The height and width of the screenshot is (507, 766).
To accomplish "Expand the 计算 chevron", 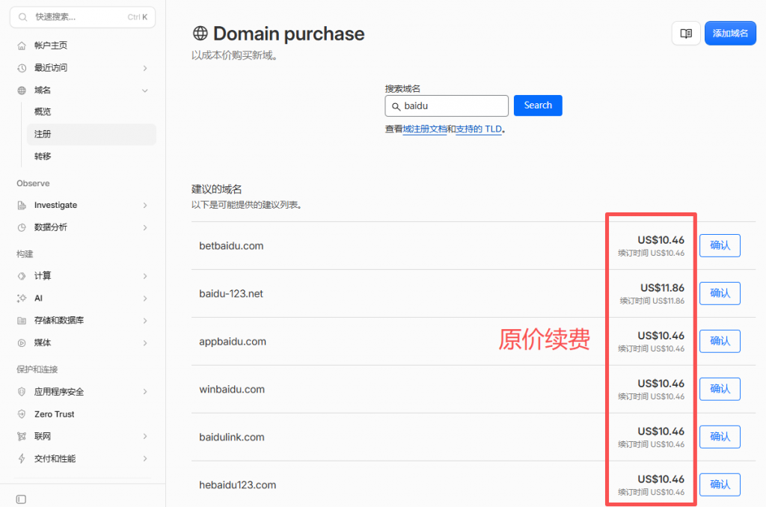I will coord(145,276).
